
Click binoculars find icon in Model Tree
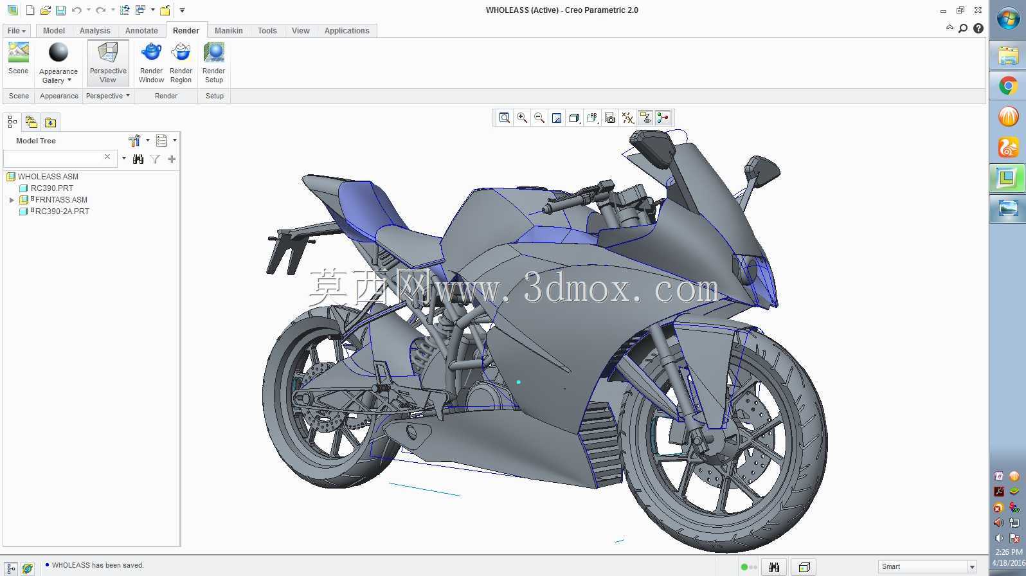tap(138, 159)
